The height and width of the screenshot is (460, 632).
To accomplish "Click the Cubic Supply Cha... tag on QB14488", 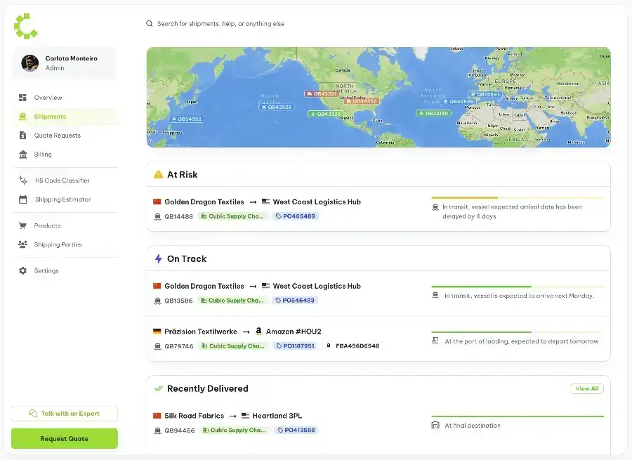I will (232, 216).
